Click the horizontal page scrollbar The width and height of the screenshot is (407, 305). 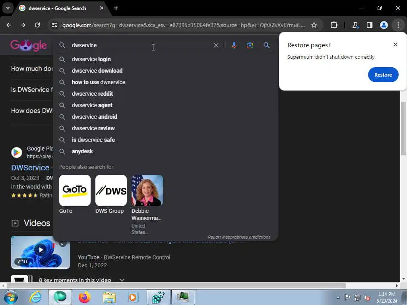[x=176, y=286]
